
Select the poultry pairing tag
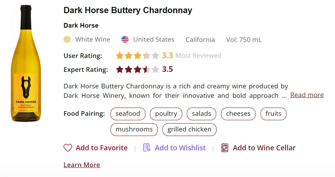(166, 114)
